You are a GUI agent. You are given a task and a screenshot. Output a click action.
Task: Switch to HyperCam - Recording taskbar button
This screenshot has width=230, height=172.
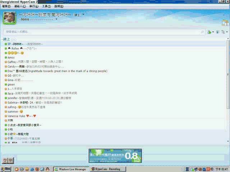click(x=108, y=169)
